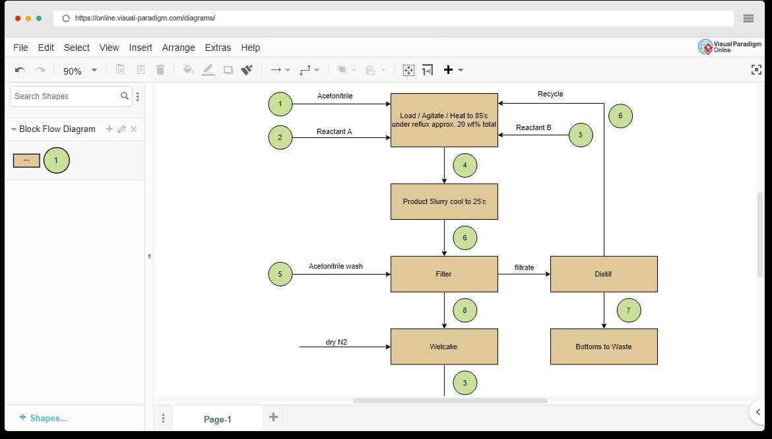
Task: Open the waypoint style dropdown caret
Action: click(317, 70)
